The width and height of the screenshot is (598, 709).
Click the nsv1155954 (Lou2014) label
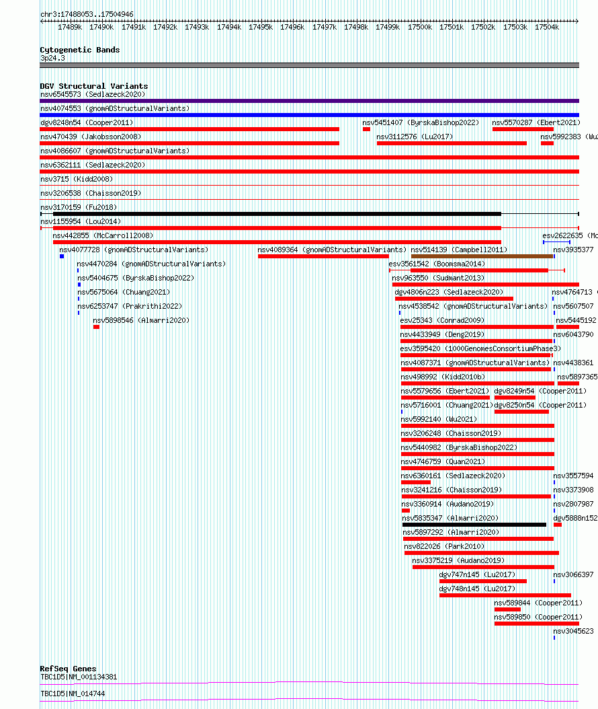click(x=81, y=221)
